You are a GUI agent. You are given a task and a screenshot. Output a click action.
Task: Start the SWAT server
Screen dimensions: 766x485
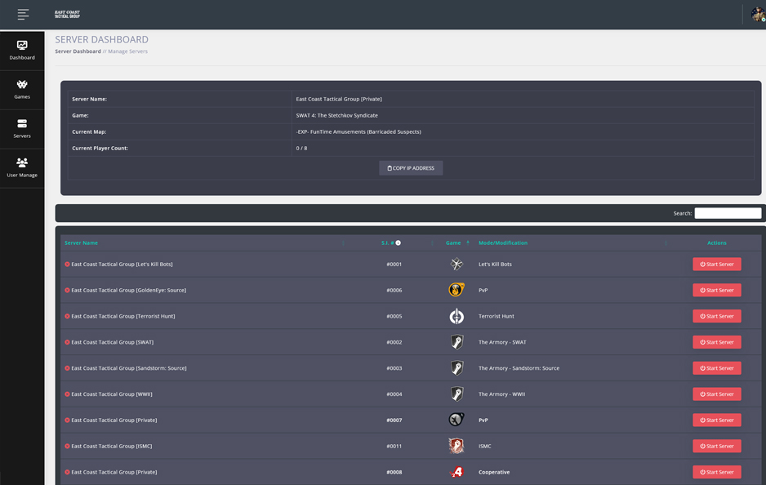point(716,342)
